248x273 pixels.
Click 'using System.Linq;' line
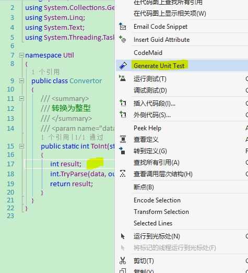(55, 18)
